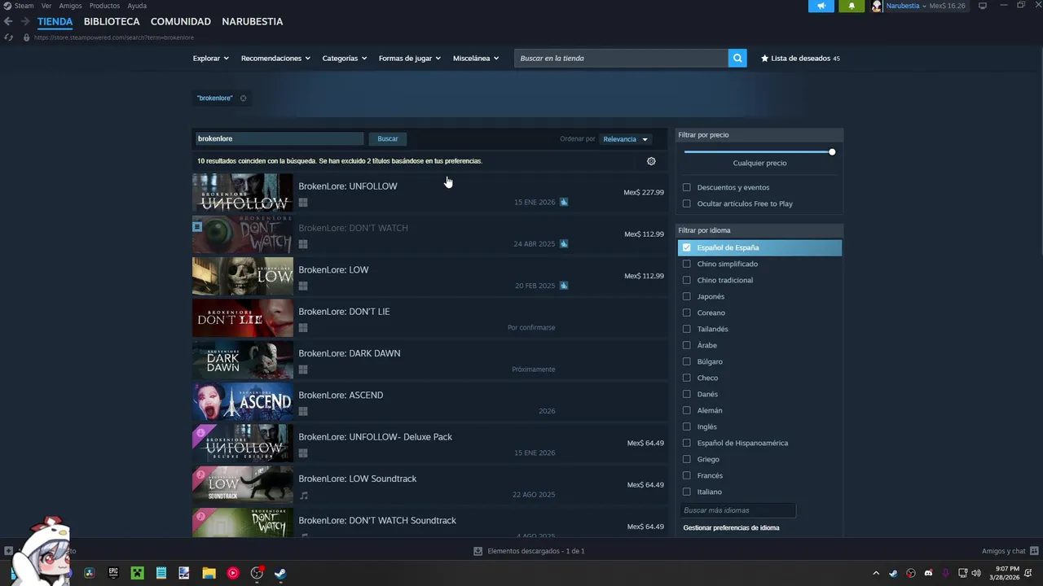This screenshot has width=1043, height=586.
Task: Open BrokenLore: UNFOLLOW- Deluxe Pack result
Action: pyautogui.click(x=430, y=443)
